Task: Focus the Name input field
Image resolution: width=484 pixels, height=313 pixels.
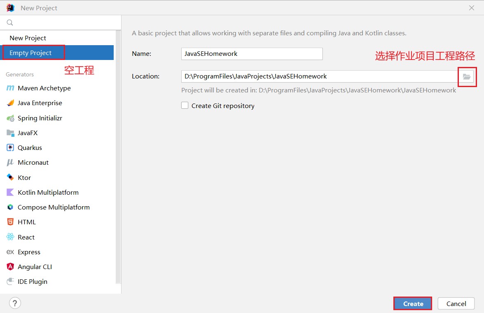Action: [x=252, y=54]
